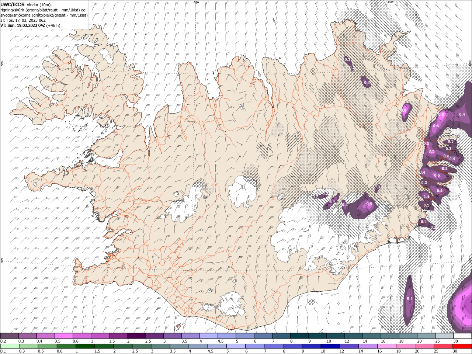Click the upper legend swatch starting at 18

408,336
